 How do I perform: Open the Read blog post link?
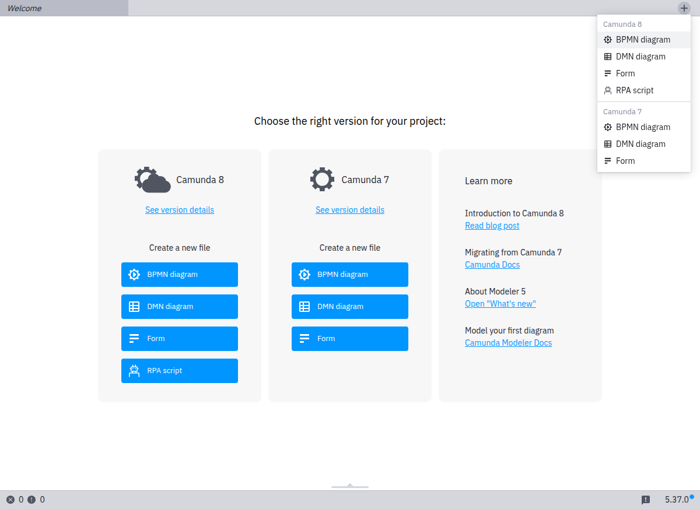[x=492, y=226]
